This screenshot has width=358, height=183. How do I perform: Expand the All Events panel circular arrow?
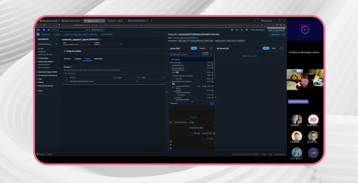pos(281,48)
